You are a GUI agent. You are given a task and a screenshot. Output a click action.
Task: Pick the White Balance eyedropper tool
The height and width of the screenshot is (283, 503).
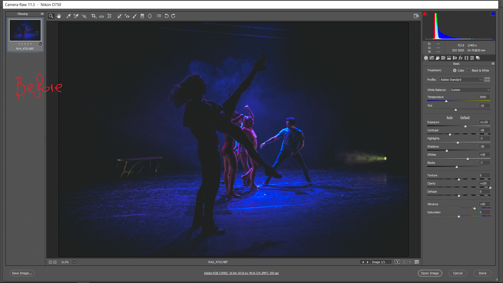69,16
